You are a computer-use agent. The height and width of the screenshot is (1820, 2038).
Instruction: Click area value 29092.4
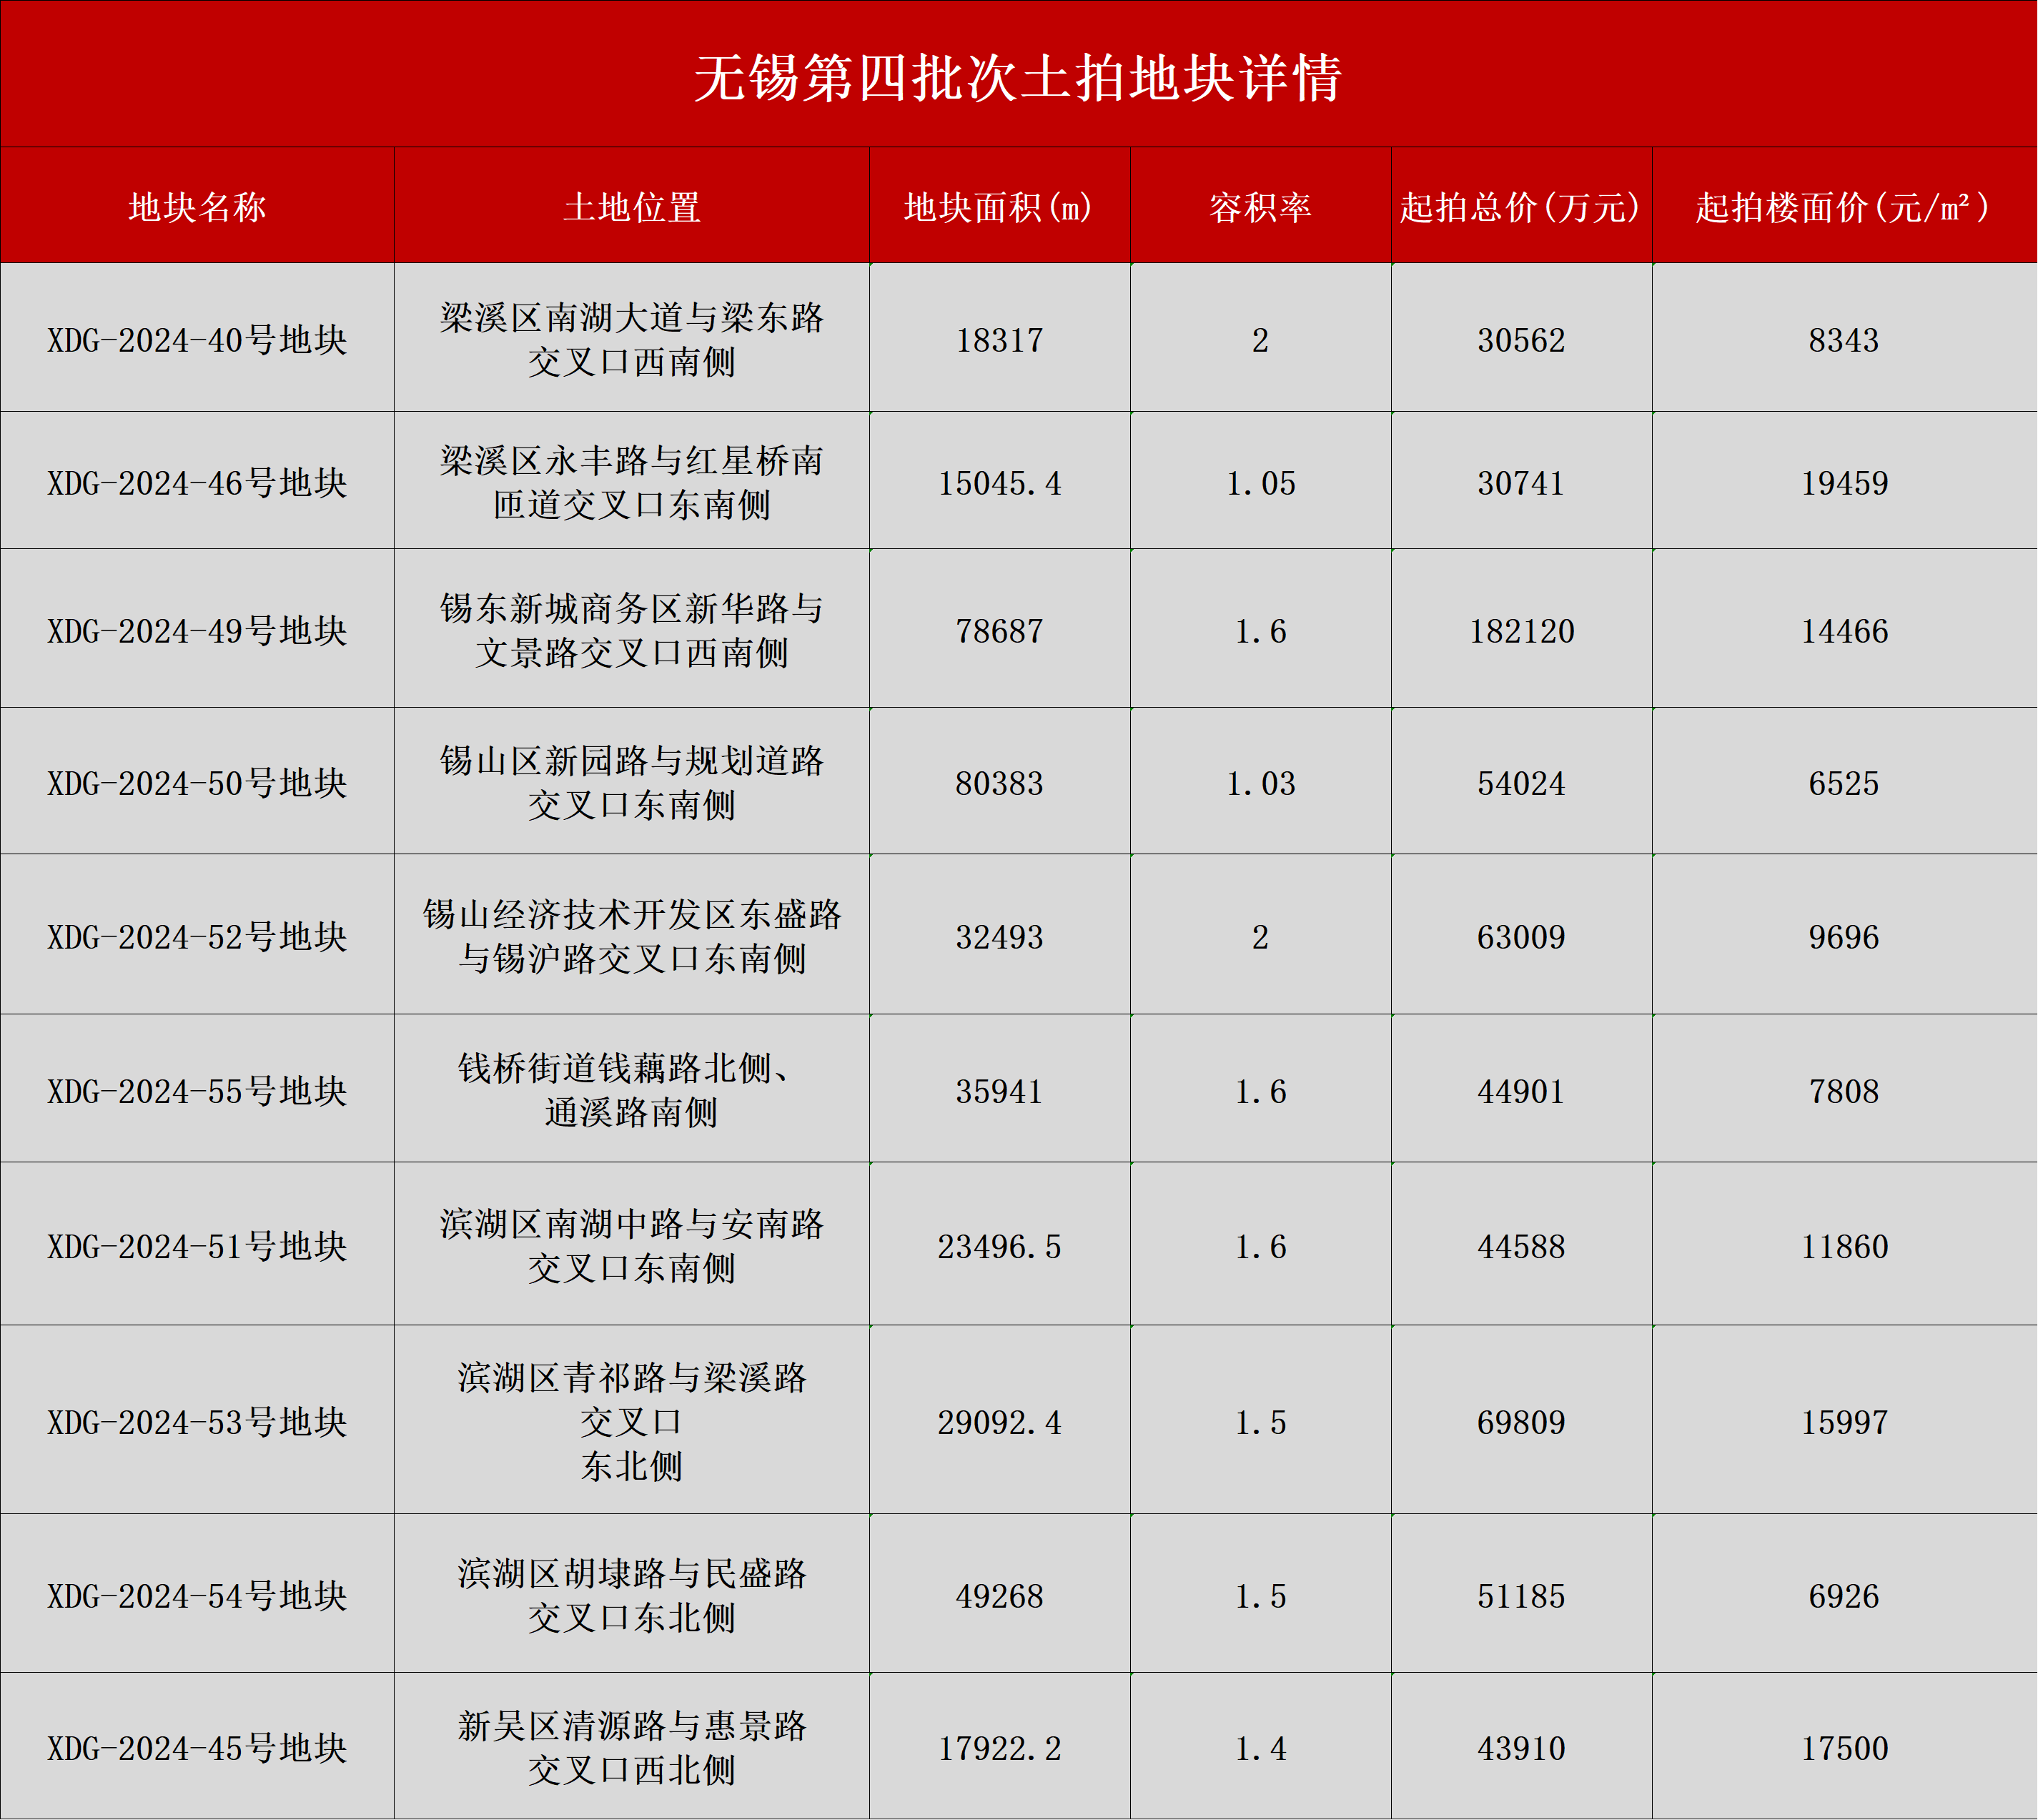coord(1000,1423)
